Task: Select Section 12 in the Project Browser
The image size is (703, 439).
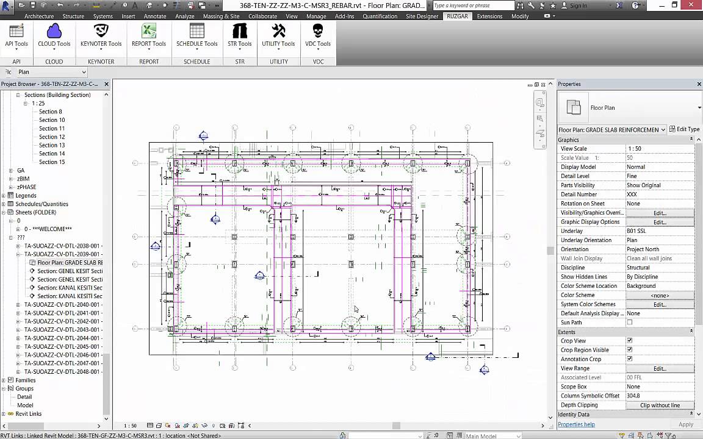Action: click(51, 137)
